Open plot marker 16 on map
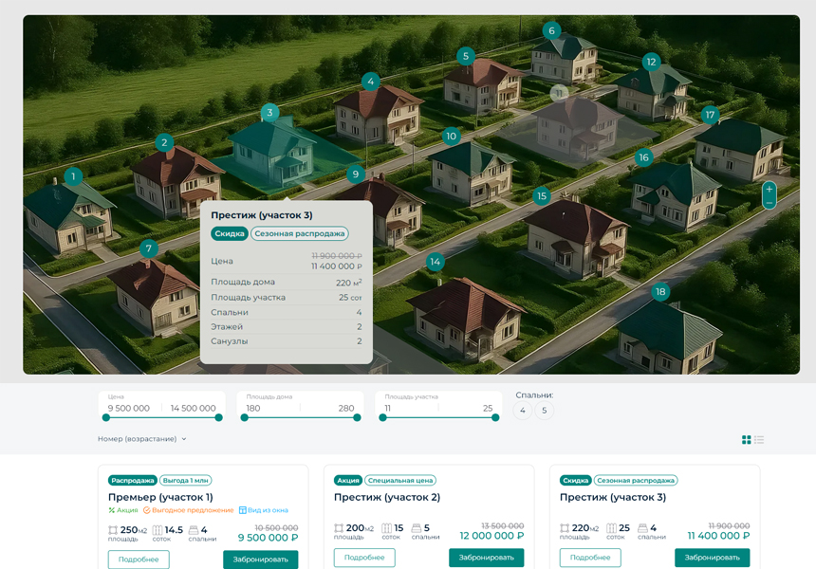The height and width of the screenshot is (569, 816). click(643, 157)
